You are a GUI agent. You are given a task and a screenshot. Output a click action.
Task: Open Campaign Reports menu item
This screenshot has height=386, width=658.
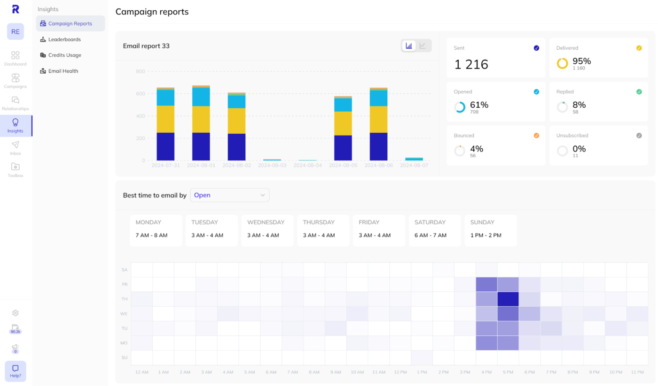70,23
